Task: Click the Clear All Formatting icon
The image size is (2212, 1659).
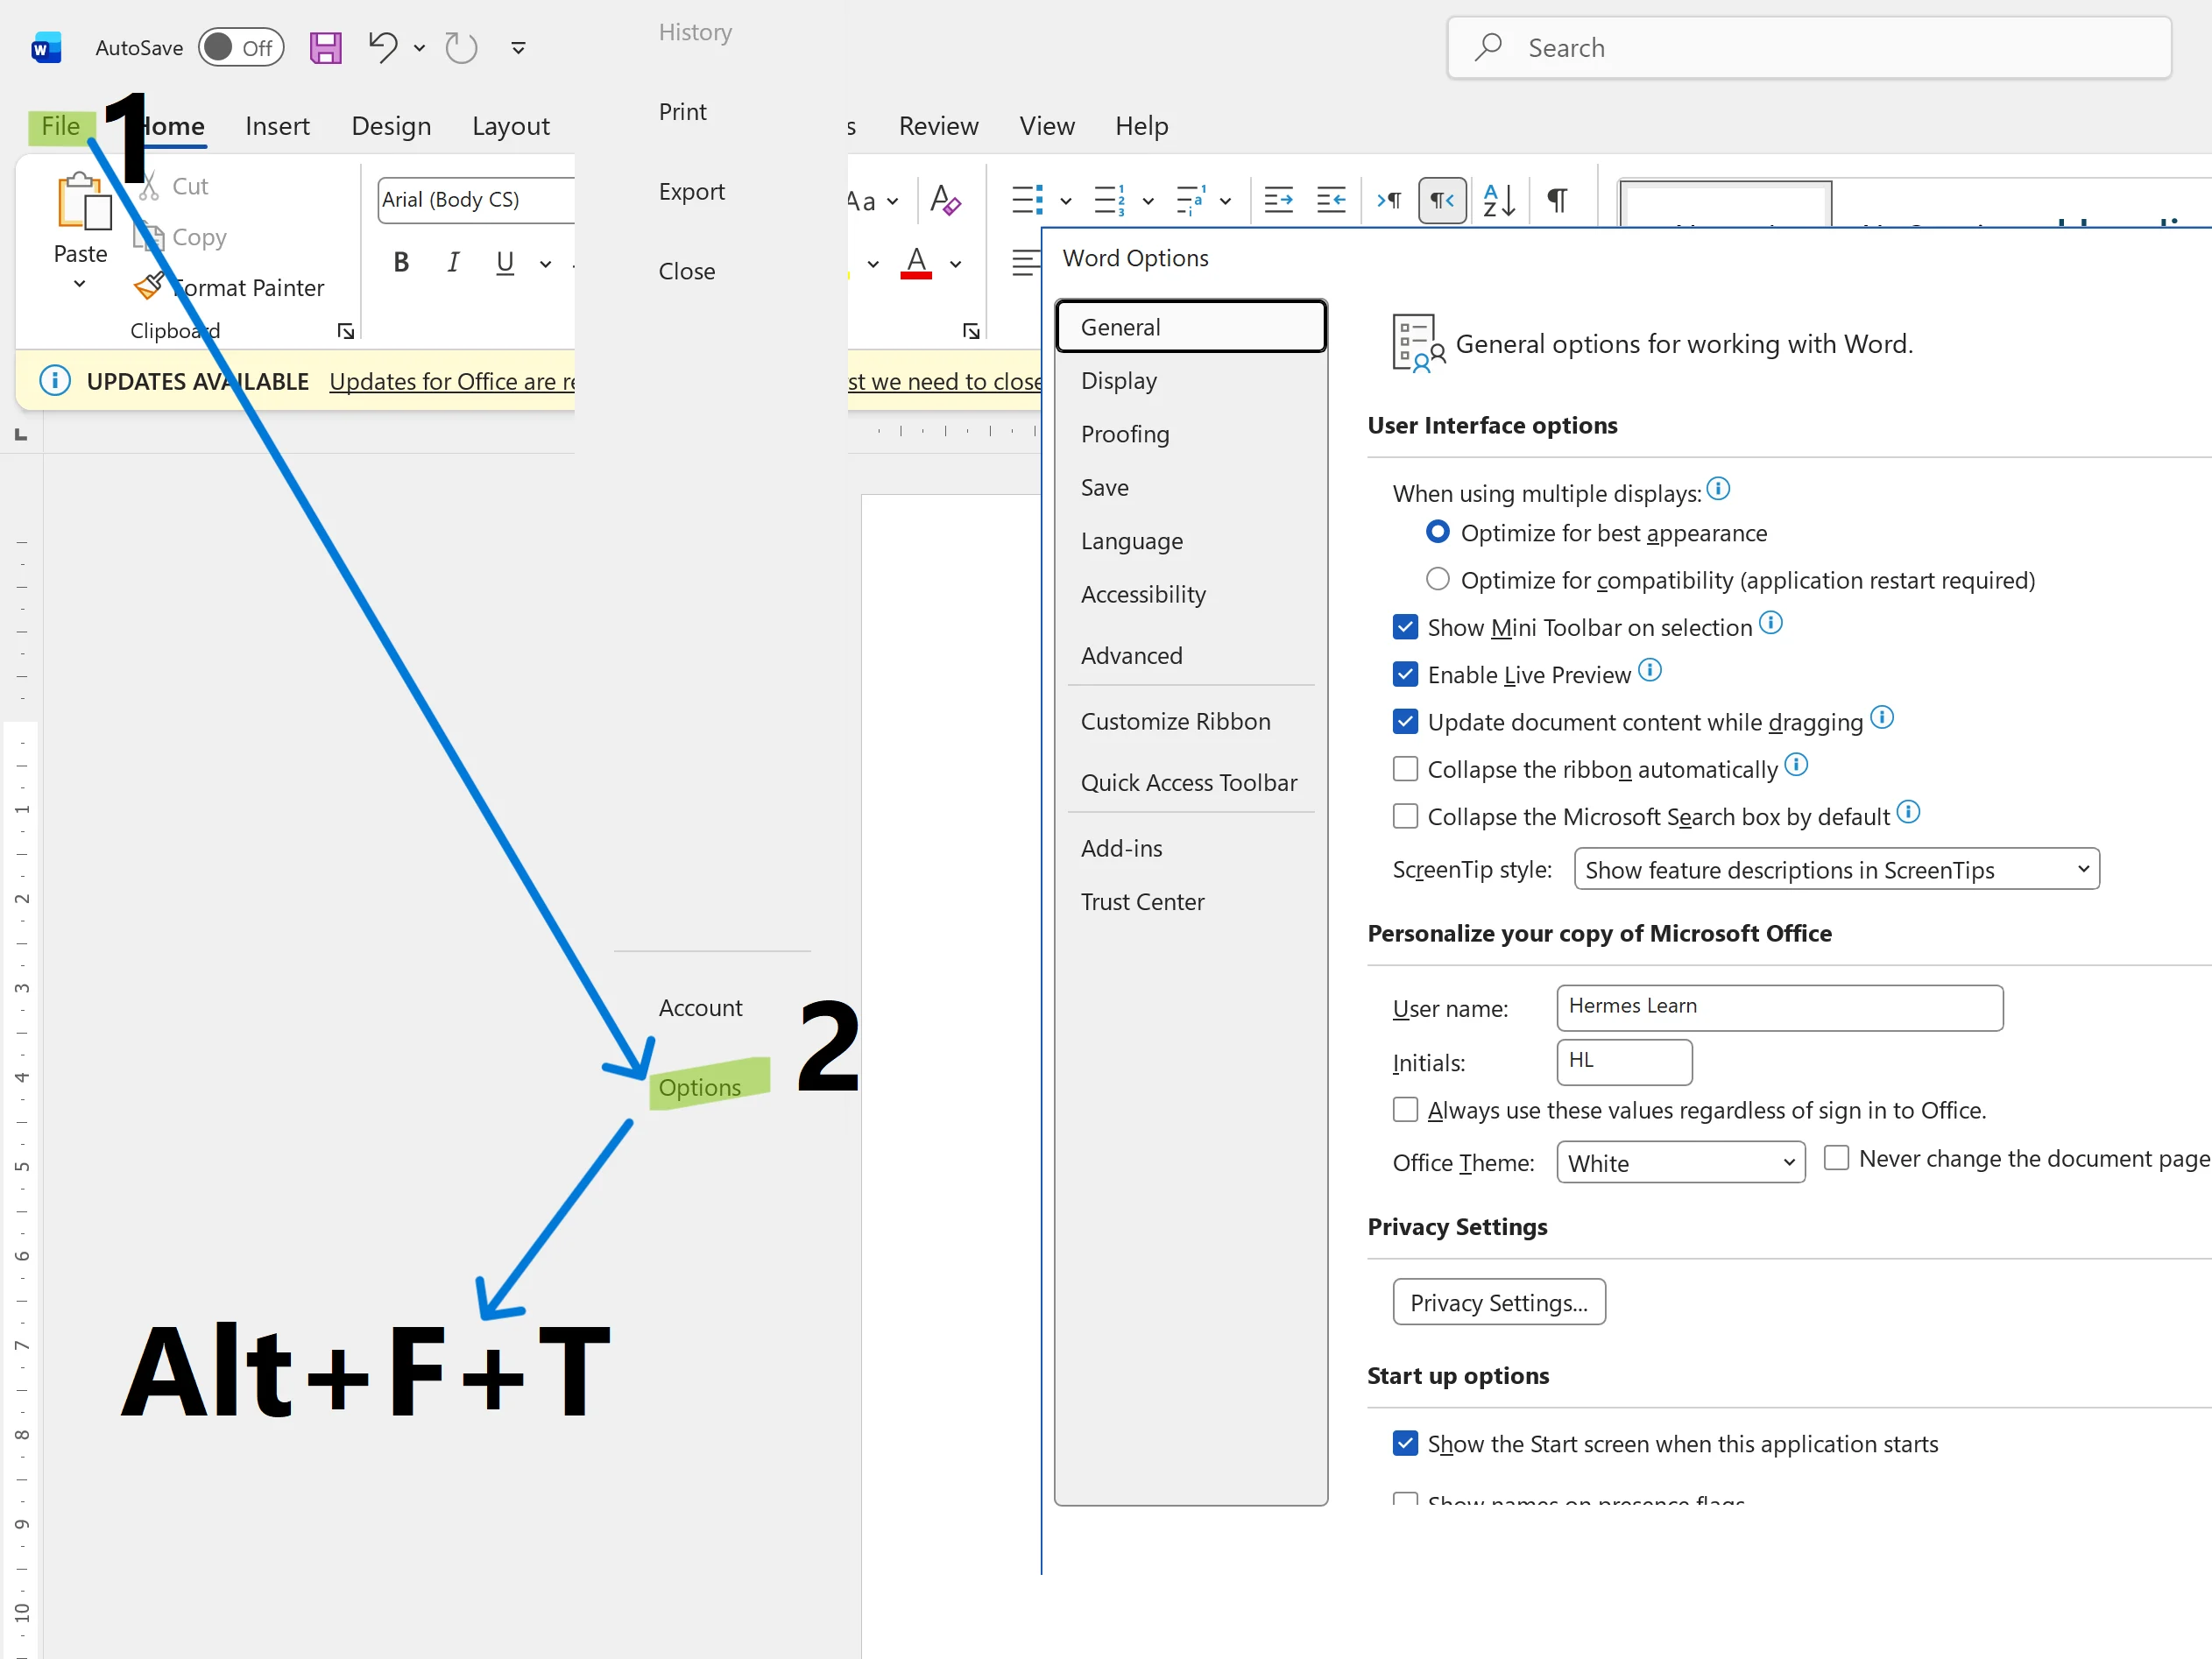Action: pos(945,200)
